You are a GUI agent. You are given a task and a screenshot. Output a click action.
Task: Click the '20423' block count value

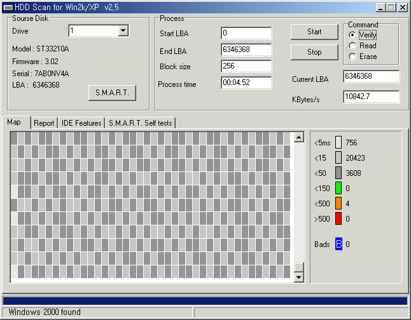click(355, 157)
